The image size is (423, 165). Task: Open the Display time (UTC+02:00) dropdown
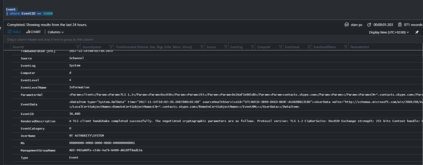point(389,33)
